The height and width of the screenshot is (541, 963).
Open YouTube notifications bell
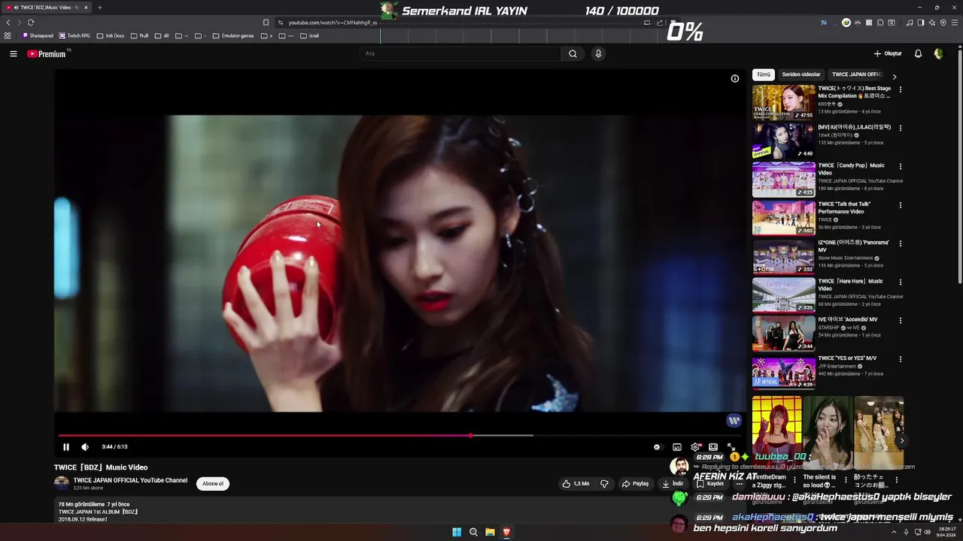[x=918, y=53]
